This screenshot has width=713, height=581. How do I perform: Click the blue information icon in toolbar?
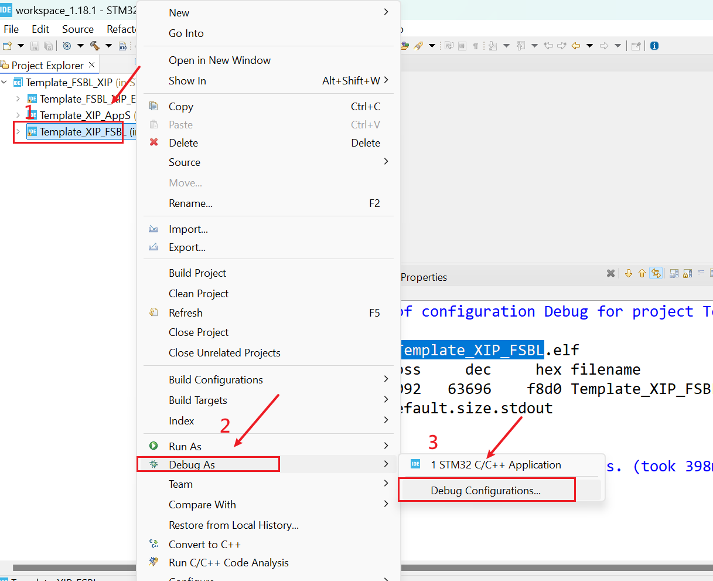pyautogui.click(x=654, y=46)
